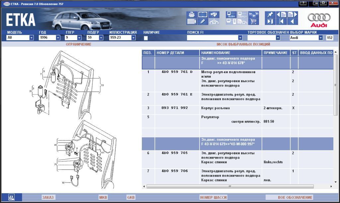
Task: Open the ИЛЛЮСТРАЦИЯ dropdown showing 959-23
Action: pyautogui.click(x=133, y=38)
